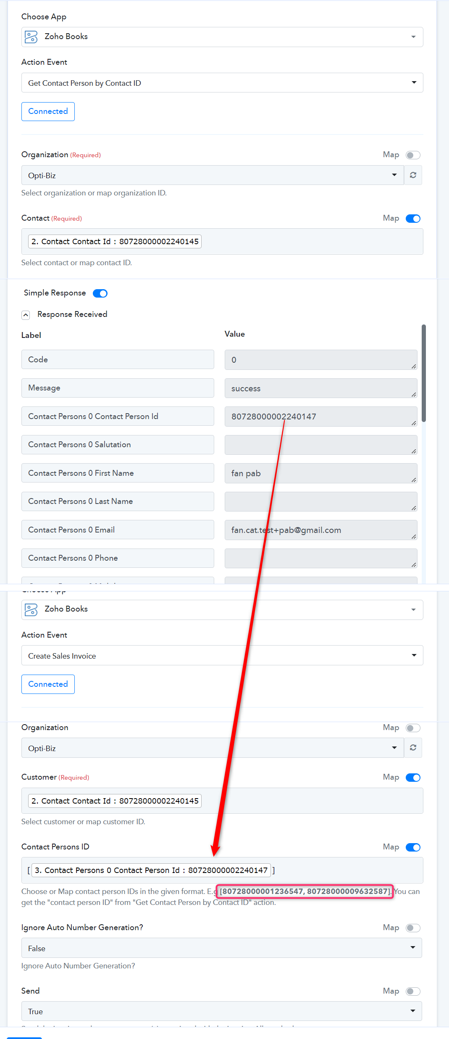This screenshot has width=449, height=1039.
Task: Click refresh icon beside lower Organization dropdown
Action: point(413,748)
